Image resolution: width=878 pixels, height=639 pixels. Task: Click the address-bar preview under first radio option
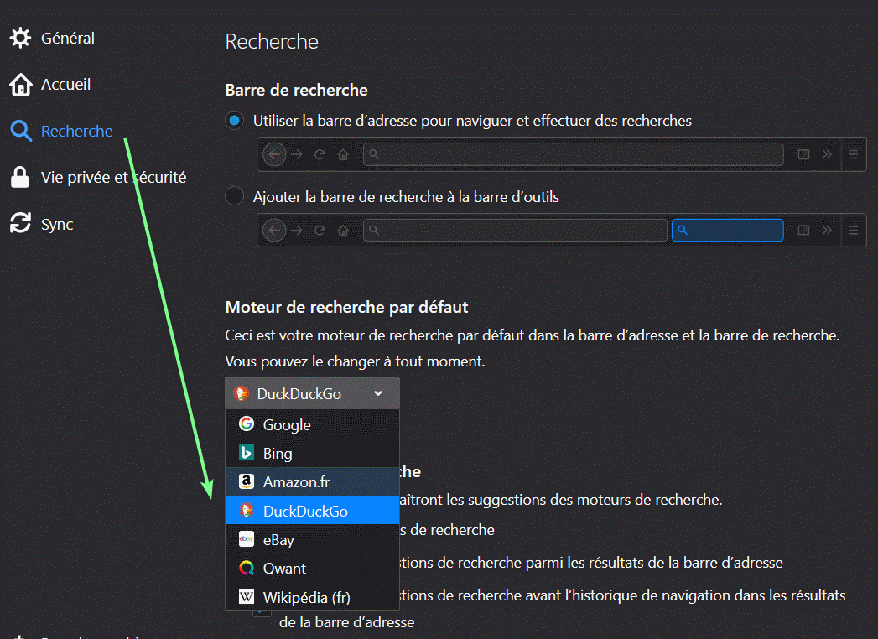click(562, 154)
